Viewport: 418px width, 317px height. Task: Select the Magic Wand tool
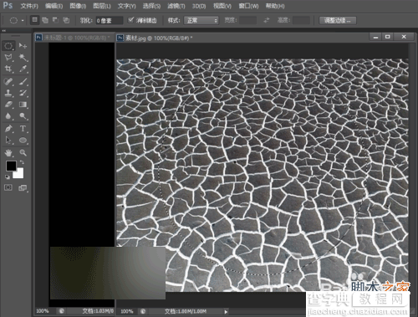23,58
